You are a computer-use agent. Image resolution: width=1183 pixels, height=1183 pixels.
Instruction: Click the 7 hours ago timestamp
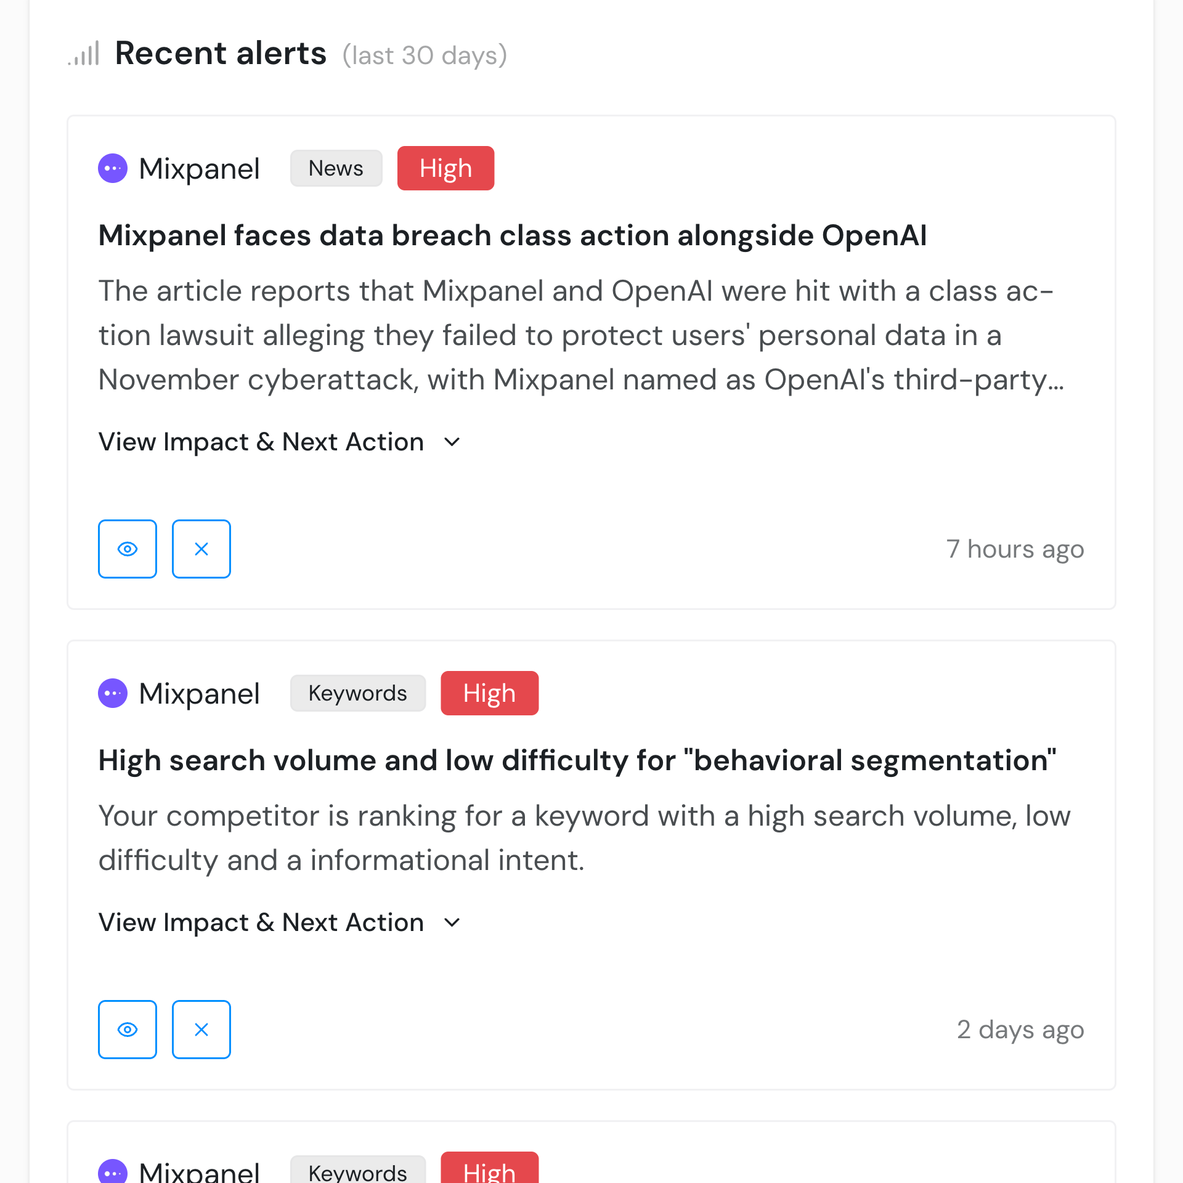click(x=1015, y=549)
